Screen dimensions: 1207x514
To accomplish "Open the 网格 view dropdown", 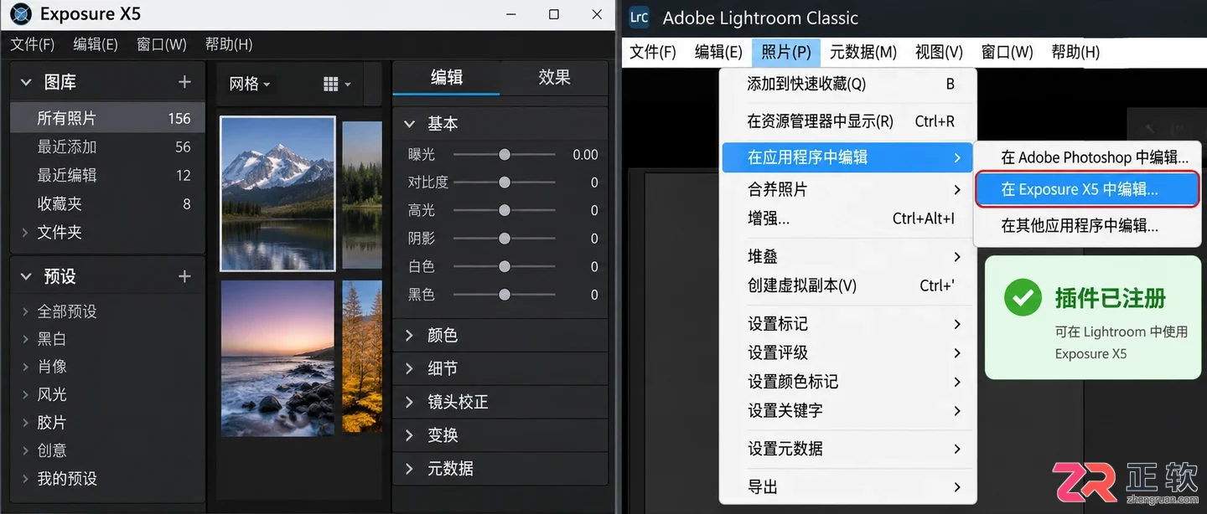I will pyautogui.click(x=250, y=84).
